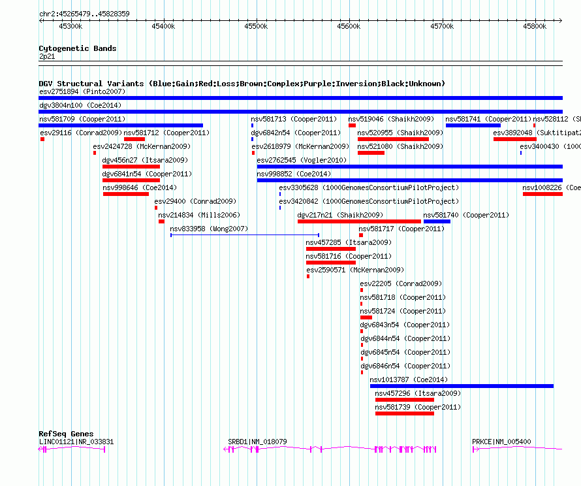Open dgv6845n54 (Cooper2011) variant
Viewport: 581px width, 486px height.
coord(405,352)
